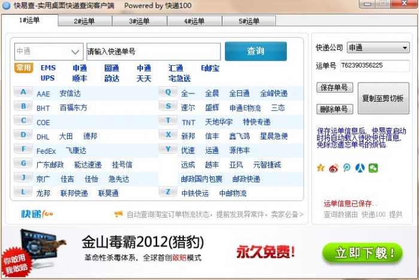Select the letter A index button
This screenshot has width=419, height=280.
coord(23,92)
